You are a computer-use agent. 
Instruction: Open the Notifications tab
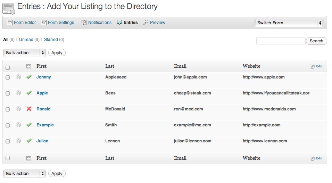point(97,23)
